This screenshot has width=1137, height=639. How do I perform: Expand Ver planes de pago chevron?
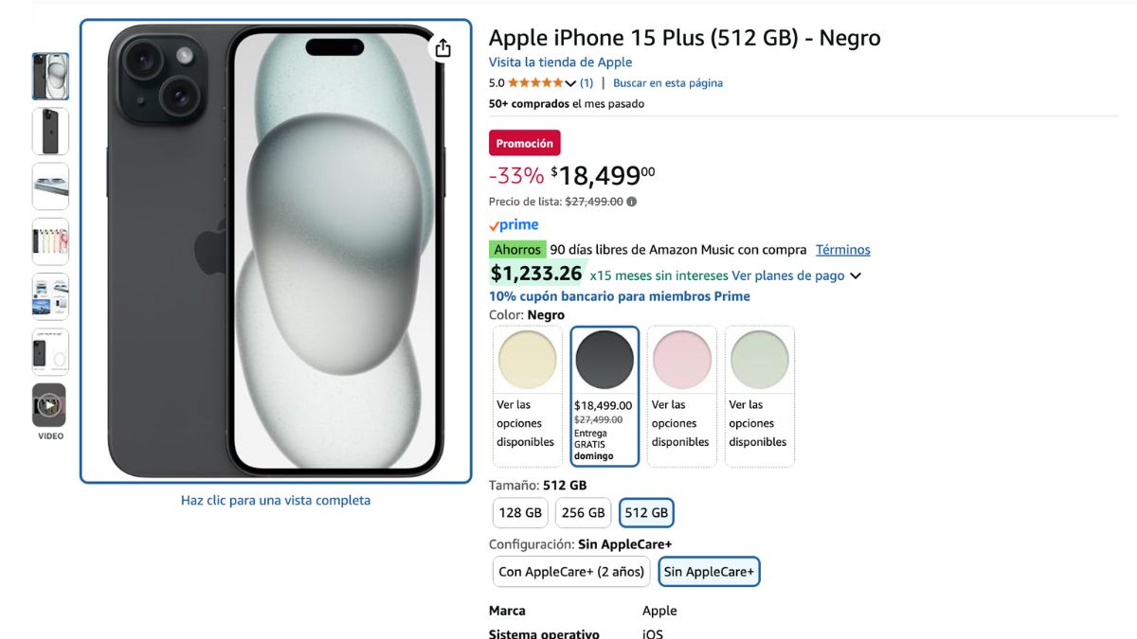(856, 276)
